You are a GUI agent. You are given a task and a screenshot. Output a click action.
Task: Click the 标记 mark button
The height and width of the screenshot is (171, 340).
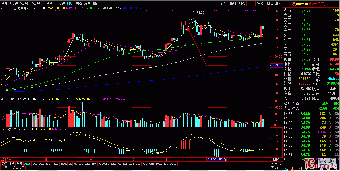coord(260,3)
